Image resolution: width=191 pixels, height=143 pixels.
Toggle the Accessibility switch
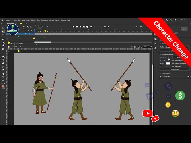pos(189,77)
